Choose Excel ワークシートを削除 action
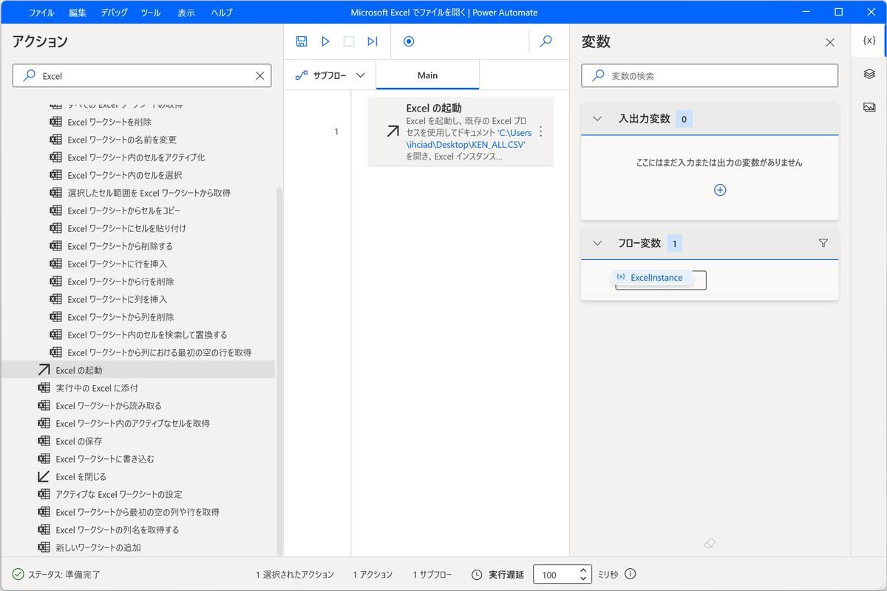Viewport: 887px width, 591px height. (109, 122)
